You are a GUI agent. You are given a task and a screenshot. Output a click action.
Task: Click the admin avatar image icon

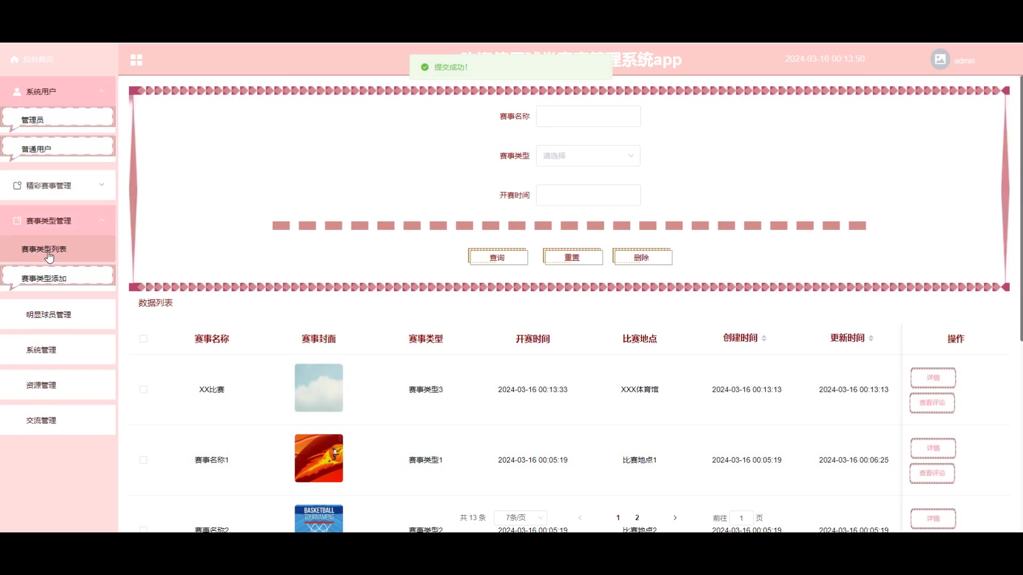pyautogui.click(x=940, y=59)
